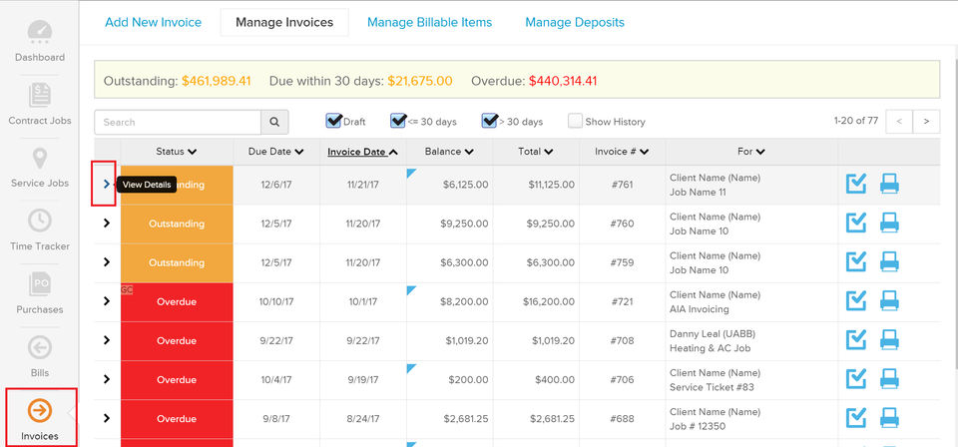The width and height of the screenshot is (958, 447).
Task: Open the Add New Invoice tab
Action: 153,23
